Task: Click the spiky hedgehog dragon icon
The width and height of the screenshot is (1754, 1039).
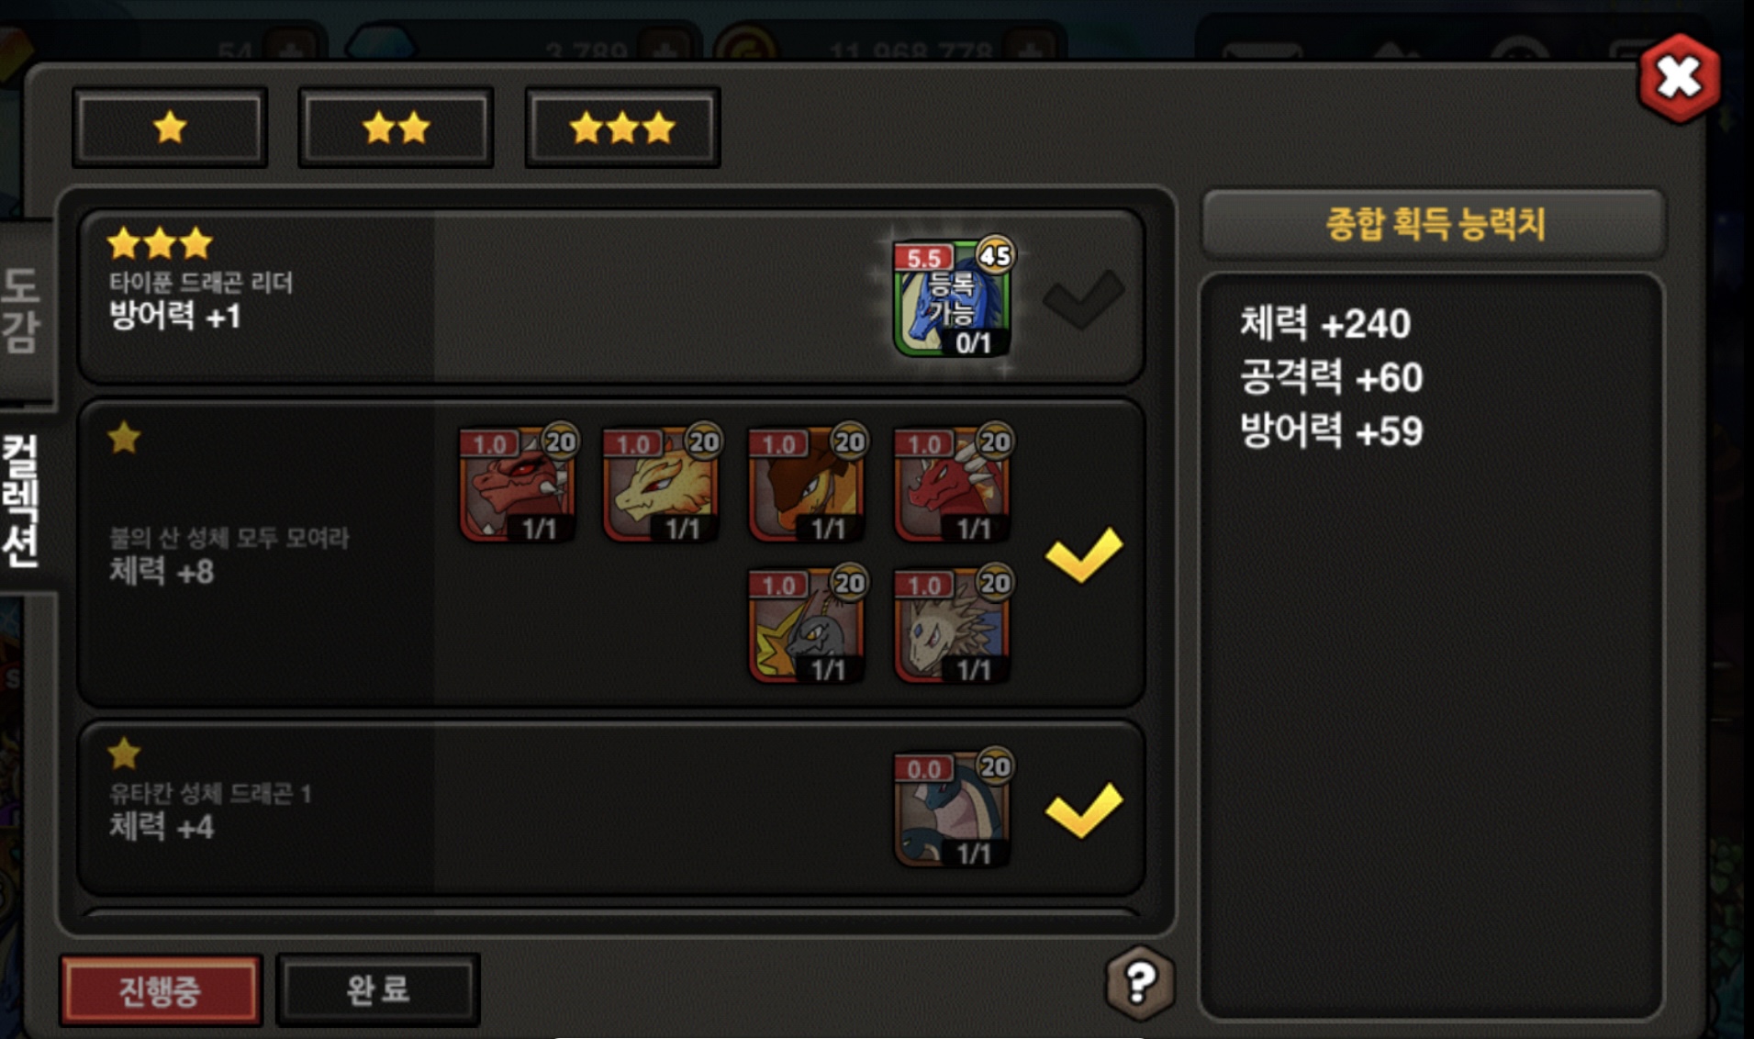Action: [954, 625]
